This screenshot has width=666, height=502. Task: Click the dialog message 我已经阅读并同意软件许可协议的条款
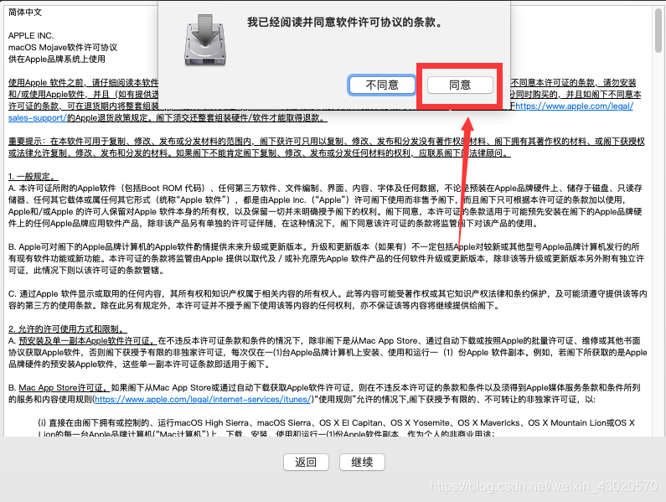tap(346, 22)
